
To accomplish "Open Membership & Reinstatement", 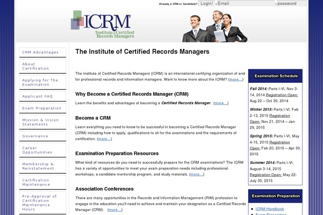I will [43, 166].
